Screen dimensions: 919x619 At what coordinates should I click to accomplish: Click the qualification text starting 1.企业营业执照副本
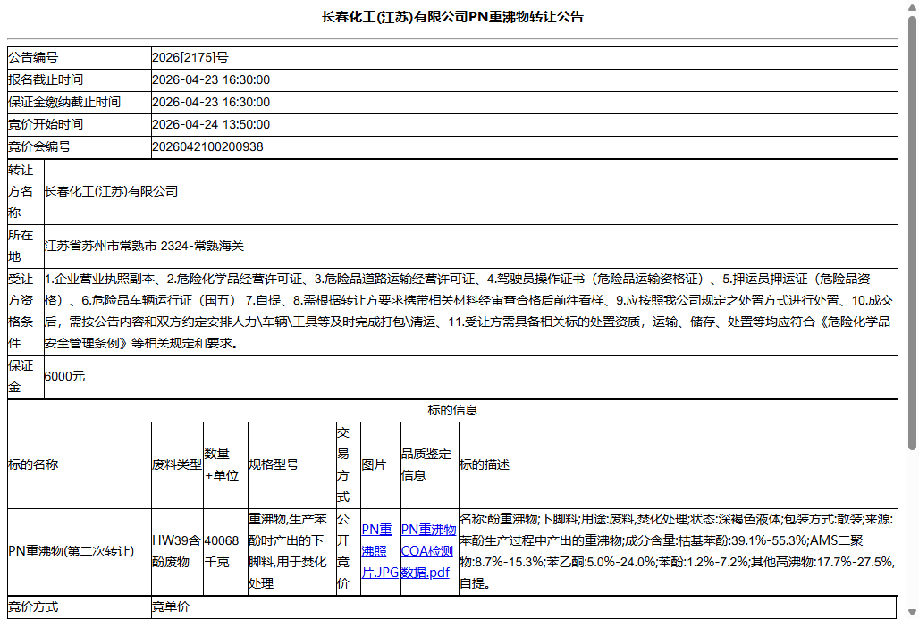470,312
